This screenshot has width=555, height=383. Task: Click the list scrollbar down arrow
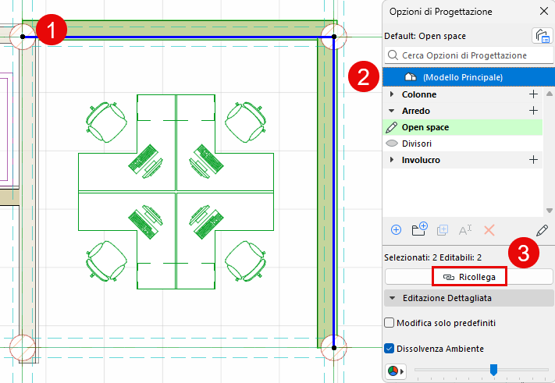tap(549, 211)
